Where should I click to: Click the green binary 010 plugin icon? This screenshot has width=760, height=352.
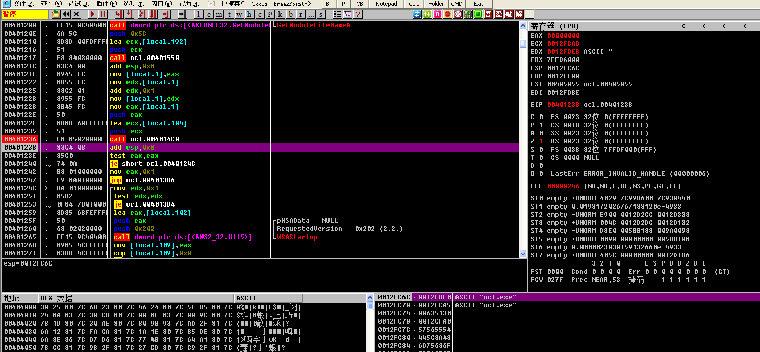tap(468, 14)
